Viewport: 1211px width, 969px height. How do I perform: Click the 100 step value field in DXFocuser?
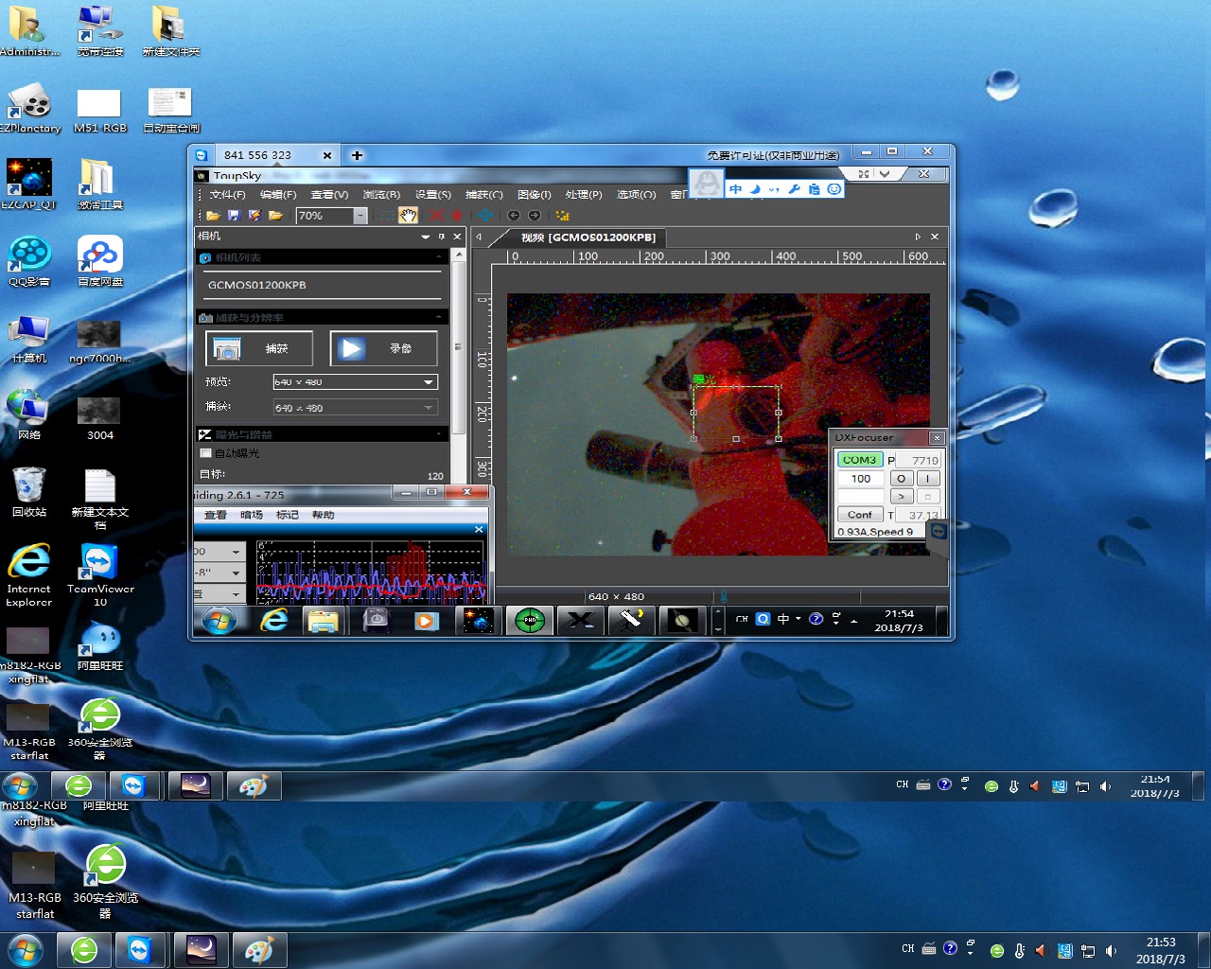[x=860, y=479]
